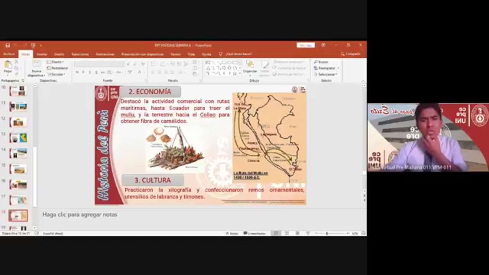This screenshot has height=275, width=489.
Task: Click the Comentarios button in status bar
Action: click(254, 233)
